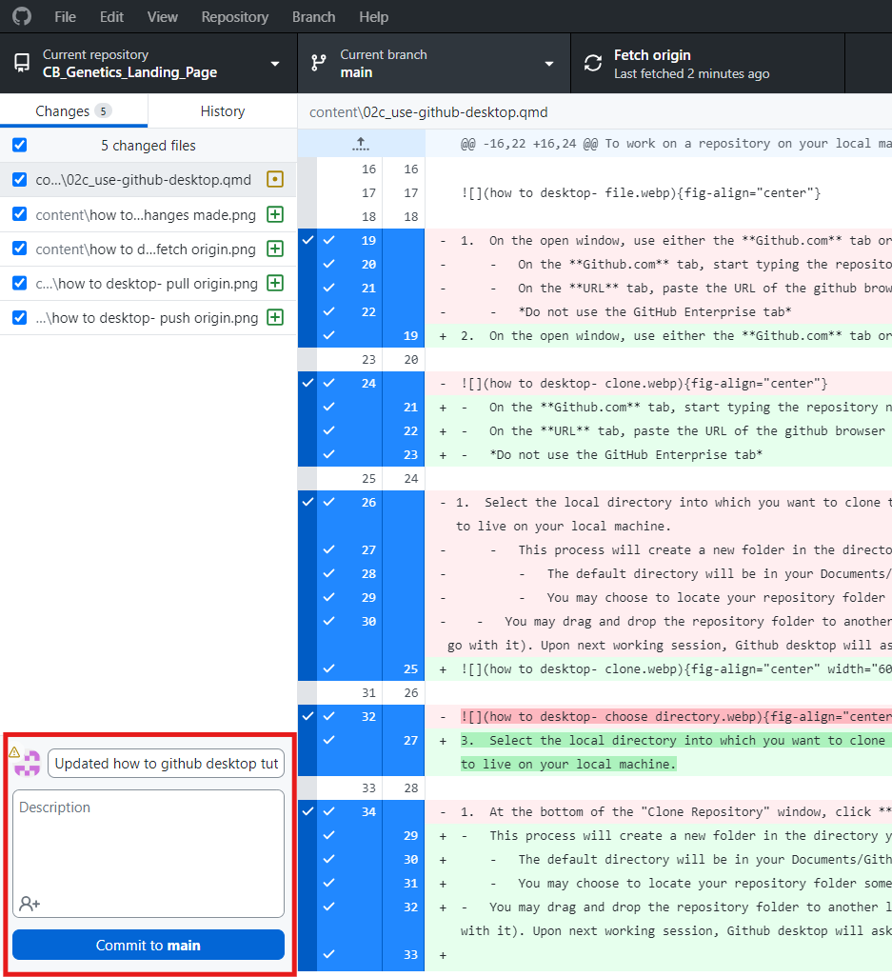892x977 pixels.
Task: Click the commit author avatar
Action: coord(28,764)
